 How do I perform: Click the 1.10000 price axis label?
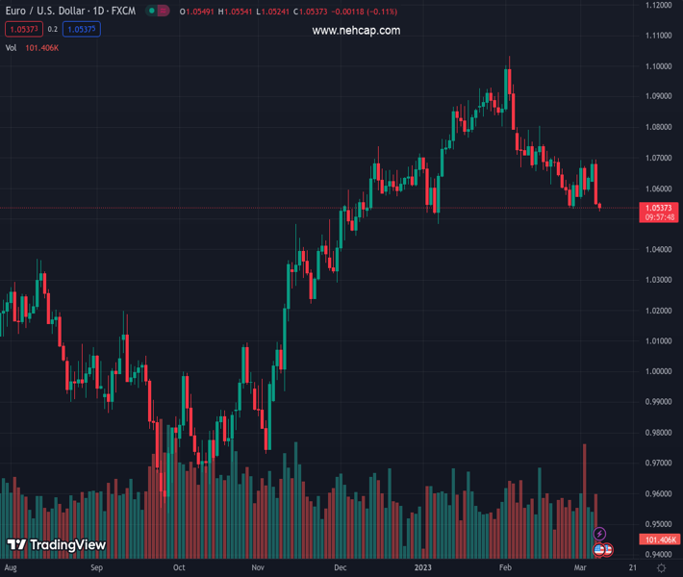coord(658,66)
